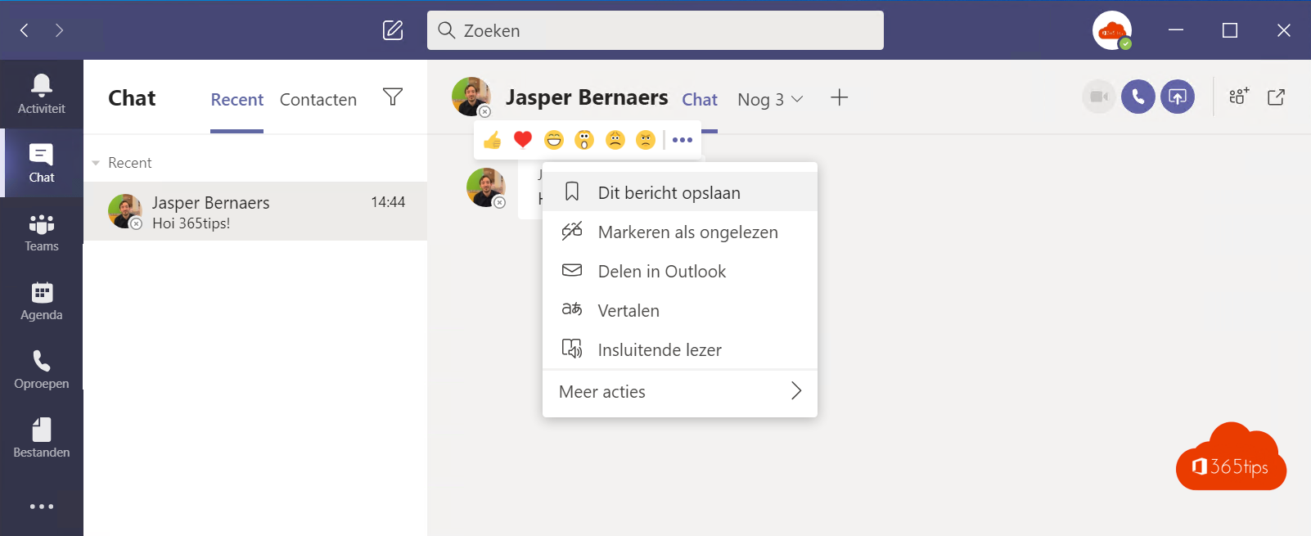Select the Chat sidebar icon
This screenshot has height=536, width=1311.
pyautogui.click(x=42, y=163)
